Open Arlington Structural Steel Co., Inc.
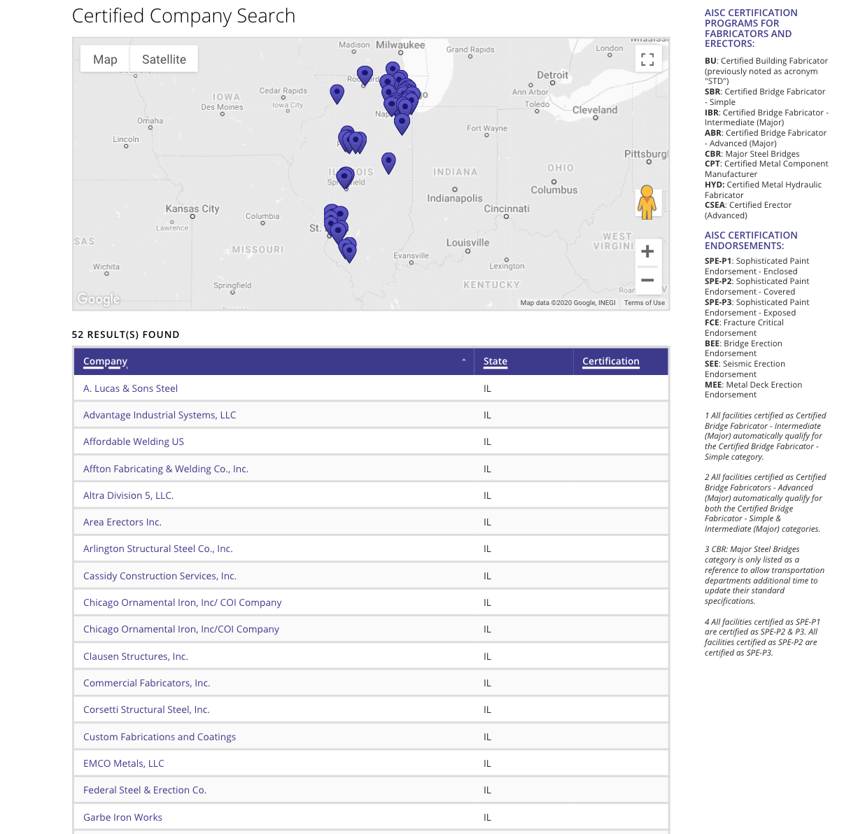The width and height of the screenshot is (844, 834). (x=157, y=549)
